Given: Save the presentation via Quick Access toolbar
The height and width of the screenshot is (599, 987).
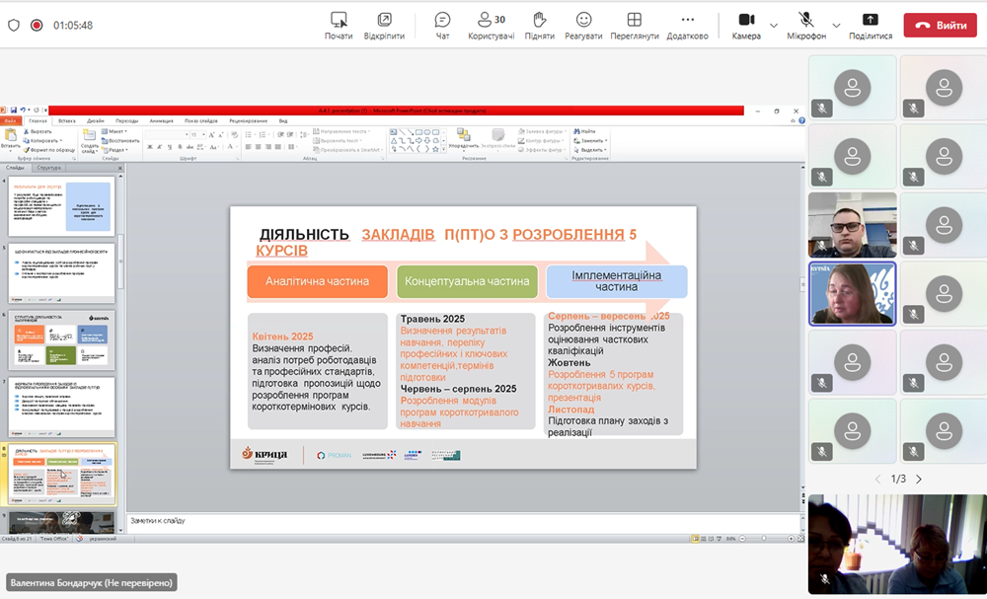Looking at the screenshot, I should (15, 110).
